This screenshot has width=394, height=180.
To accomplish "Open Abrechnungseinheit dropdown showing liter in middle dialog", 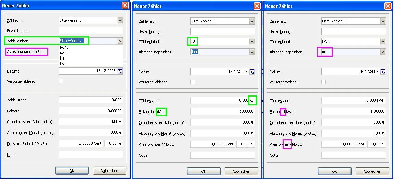I will coord(252,52).
